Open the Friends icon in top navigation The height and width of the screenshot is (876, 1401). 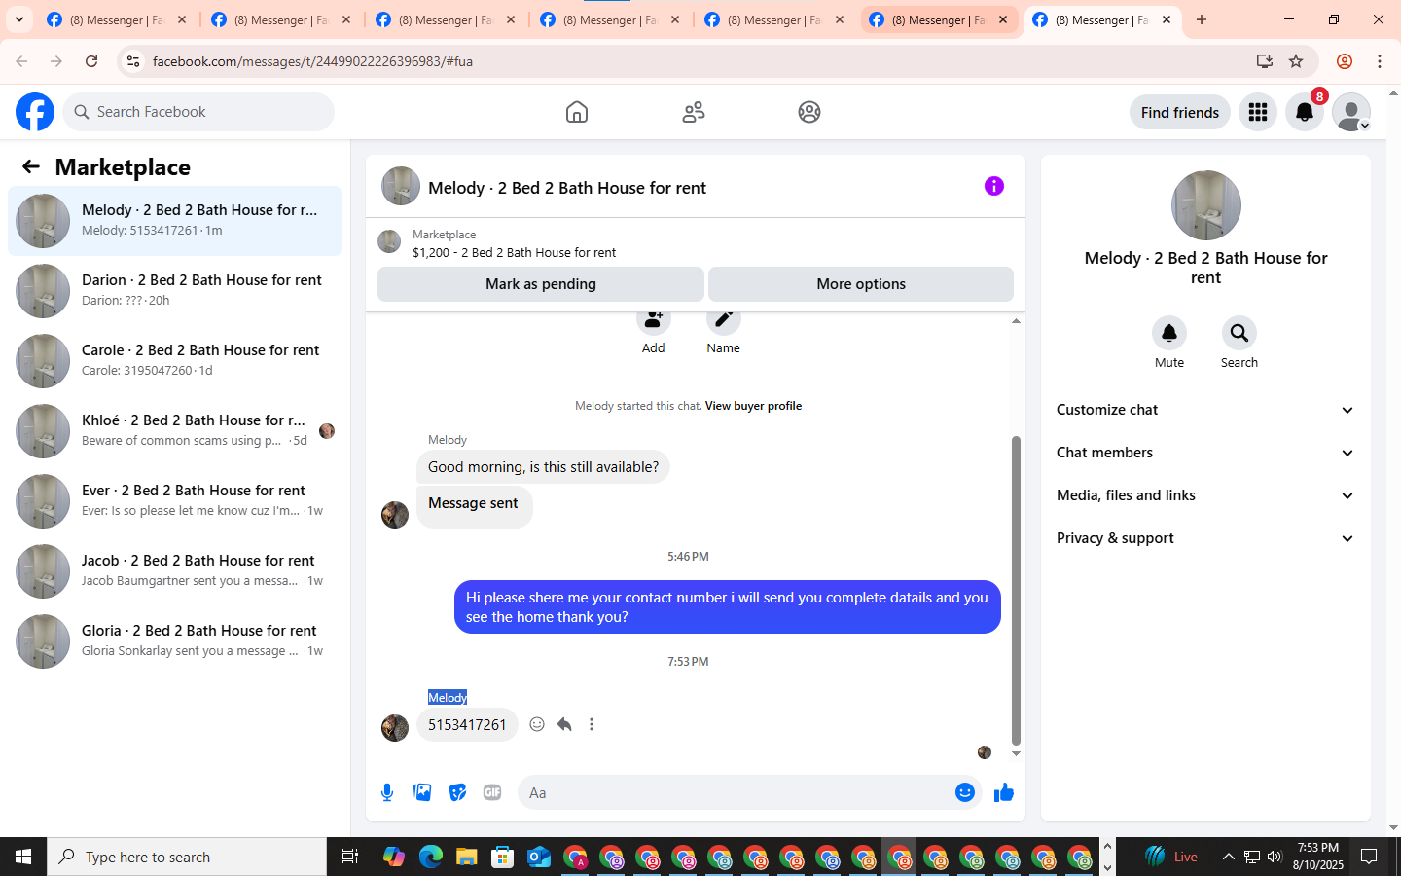(x=694, y=112)
